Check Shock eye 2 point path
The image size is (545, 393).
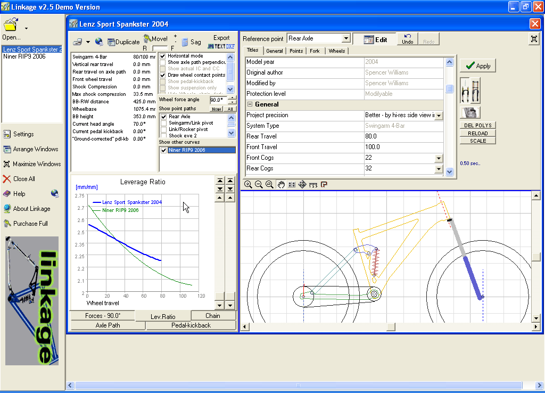tap(163, 136)
